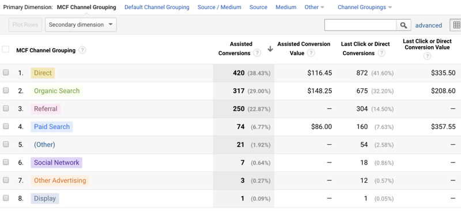Viewport: 461px width, 211px height.
Task: Open the Secondary dimension dropdown
Action: click(81, 25)
